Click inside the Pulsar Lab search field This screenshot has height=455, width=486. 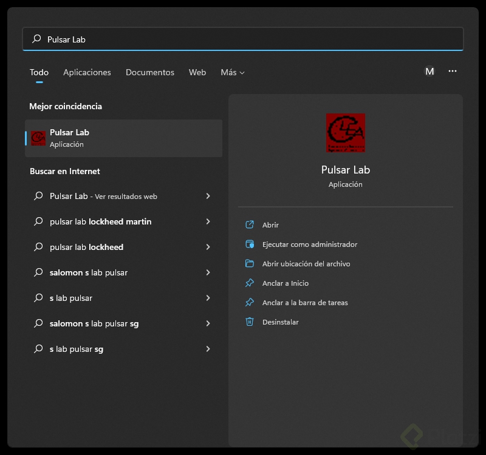(x=242, y=39)
